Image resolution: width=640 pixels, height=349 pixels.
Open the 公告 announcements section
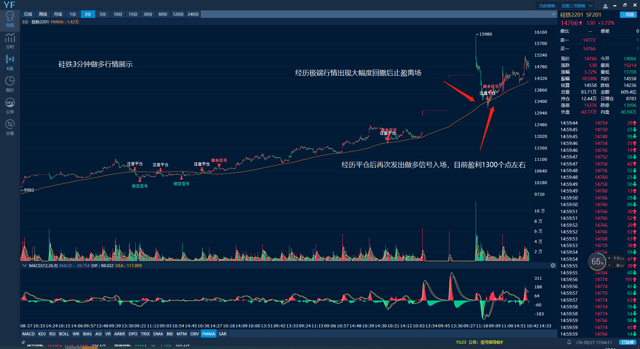click(10, 106)
